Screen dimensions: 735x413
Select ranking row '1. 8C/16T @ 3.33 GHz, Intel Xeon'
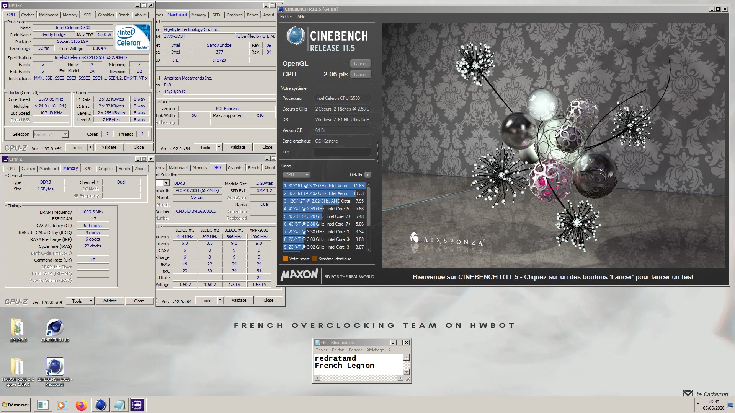[324, 186]
